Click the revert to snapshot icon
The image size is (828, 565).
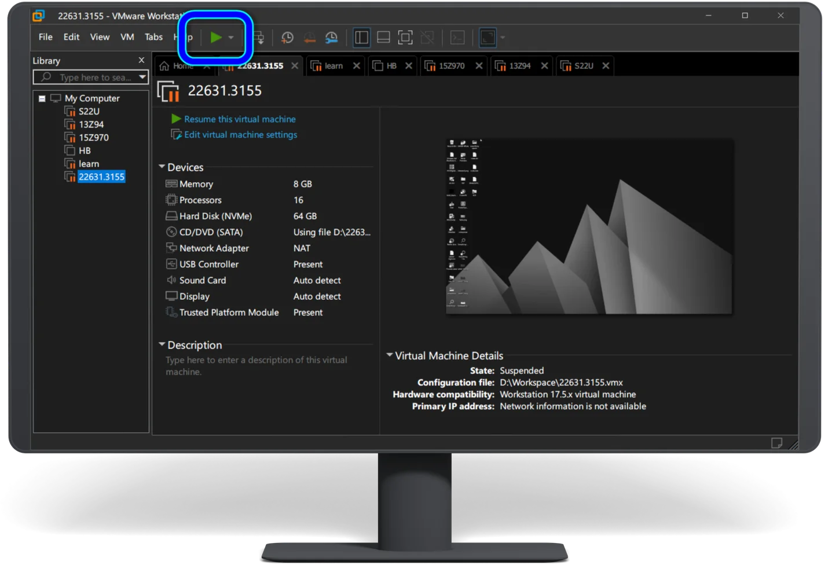[x=310, y=38]
